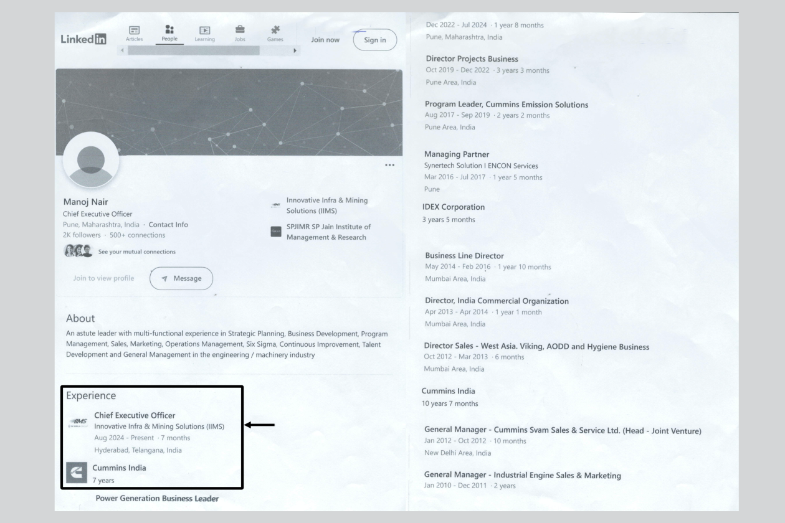Open SPJIMR SP Jain Institute link

click(x=328, y=232)
